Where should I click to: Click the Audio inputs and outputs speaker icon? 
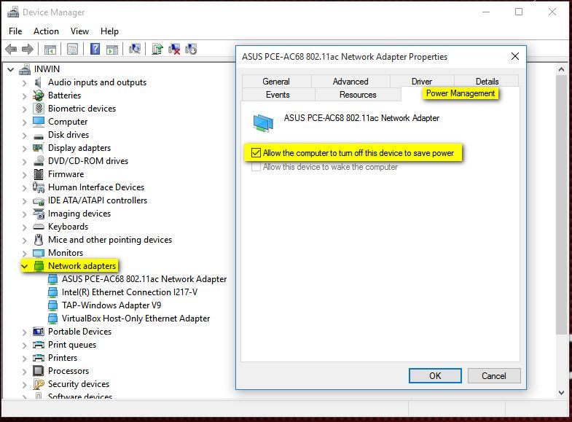pos(39,82)
